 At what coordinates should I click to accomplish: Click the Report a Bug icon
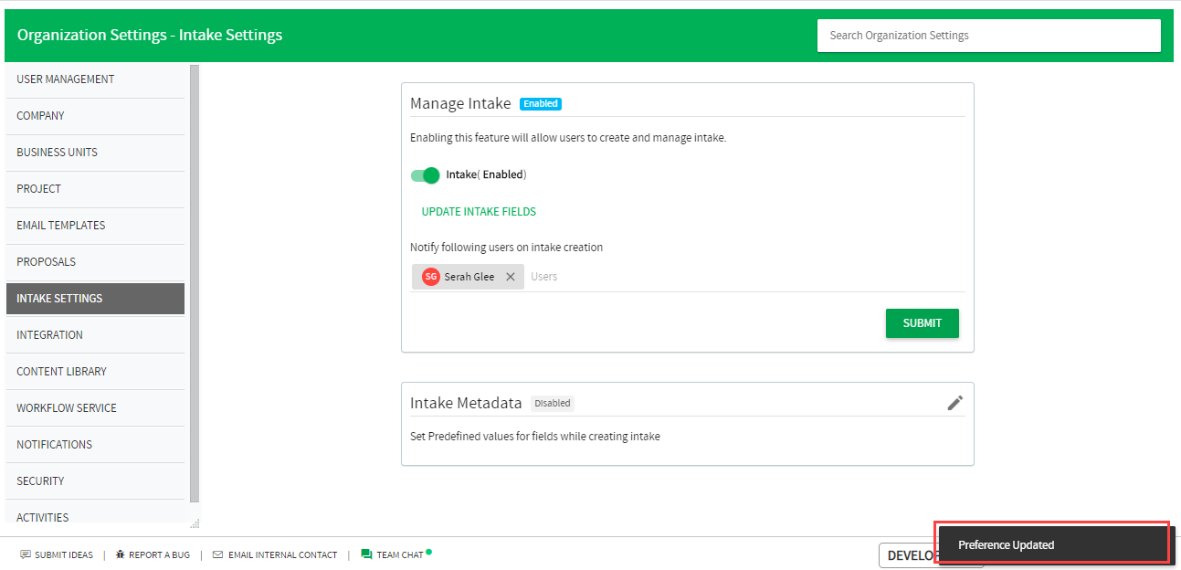click(x=120, y=554)
